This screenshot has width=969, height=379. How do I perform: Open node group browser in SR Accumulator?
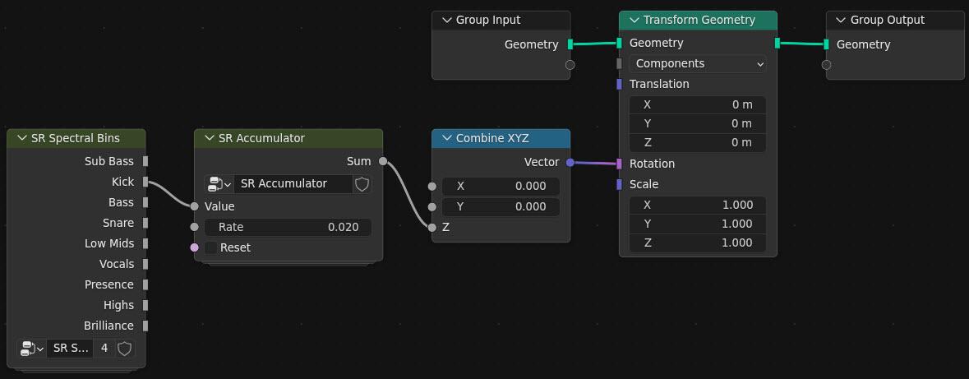219,183
